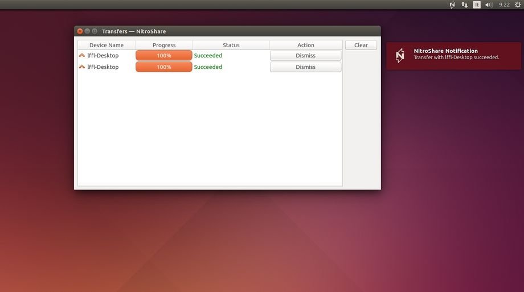Clear all finished transfers
The height and width of the screenshot is (292, 524).
point(361,45)
